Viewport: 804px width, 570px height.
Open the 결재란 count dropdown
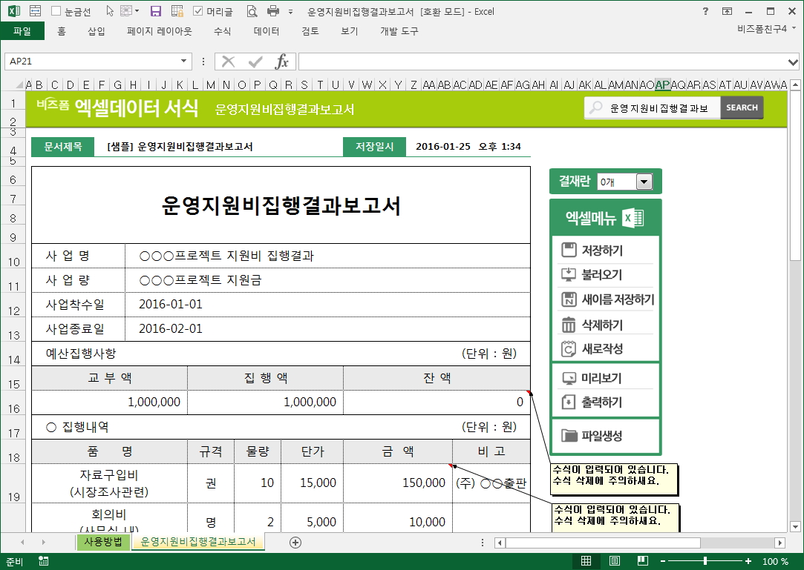(644, 182)
